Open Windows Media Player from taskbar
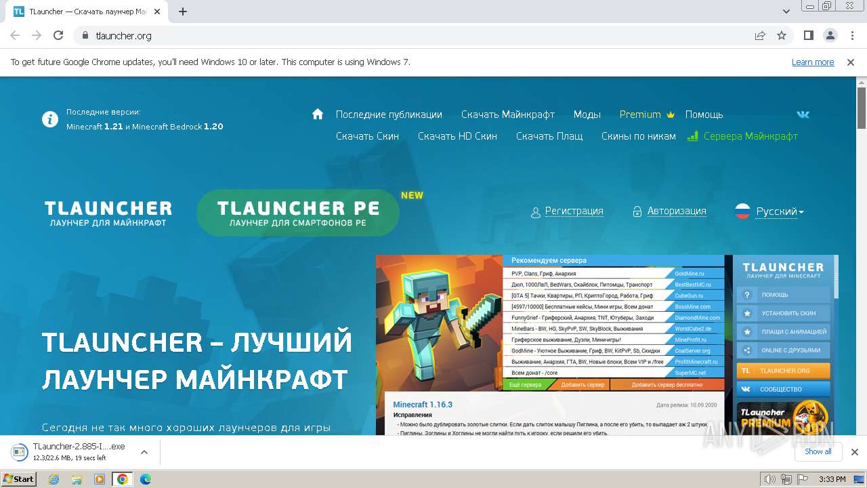The image size is (867, 488). pos(100,479)
